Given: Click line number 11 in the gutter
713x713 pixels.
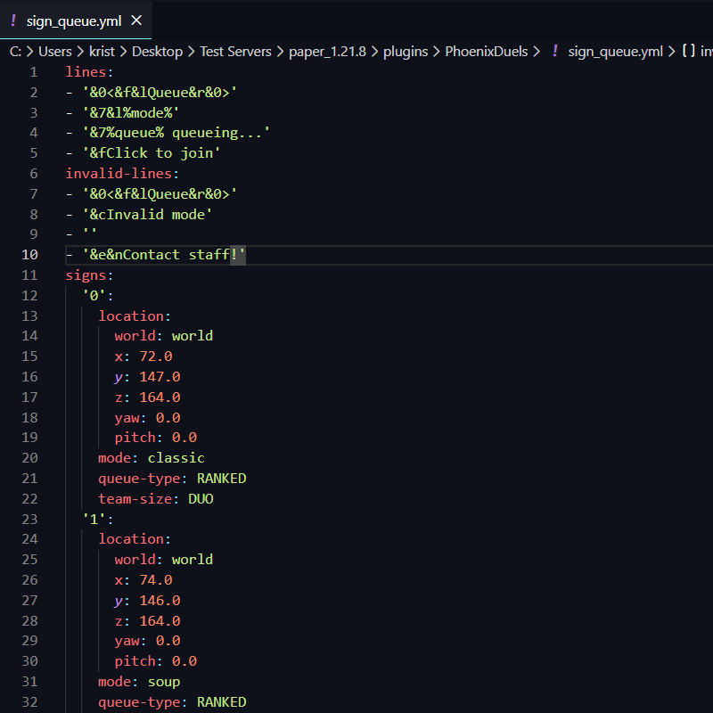Looking at the screenshot, I should point(30,275).
